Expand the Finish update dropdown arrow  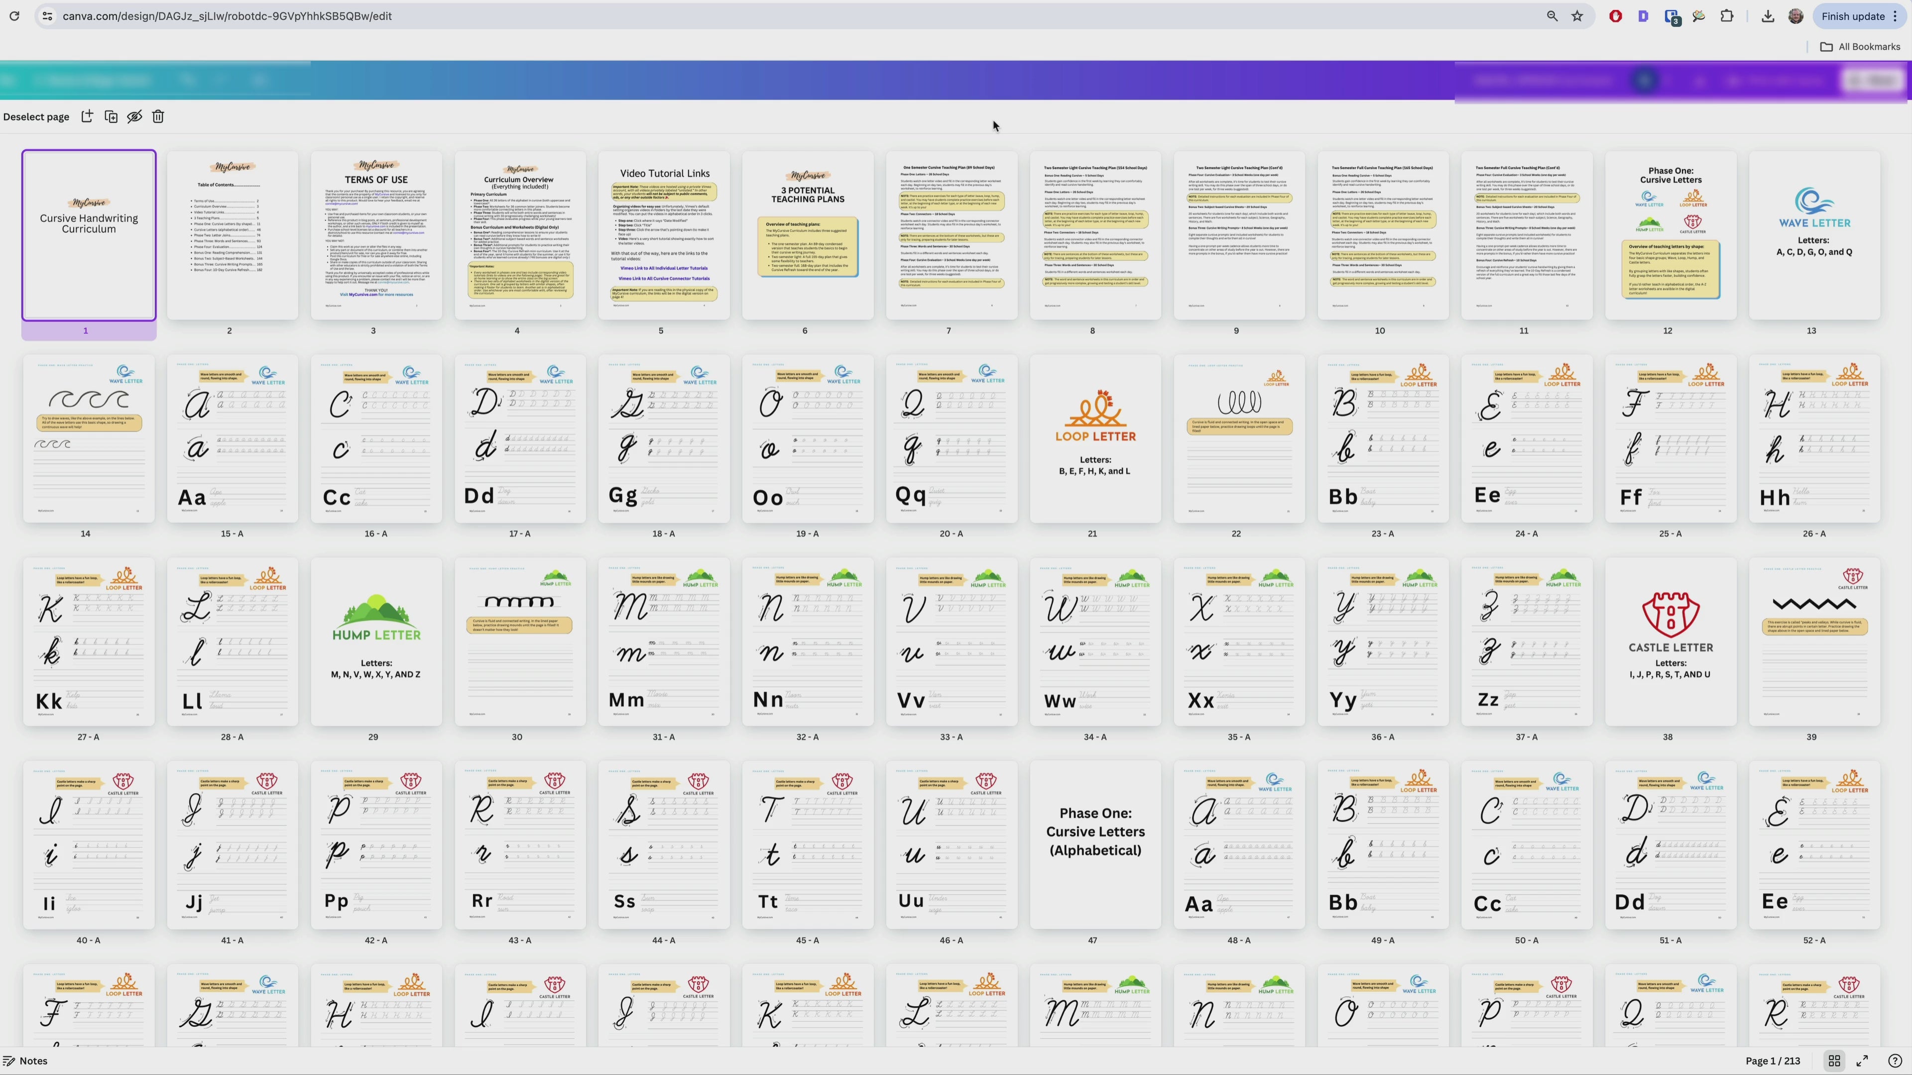1897,15
